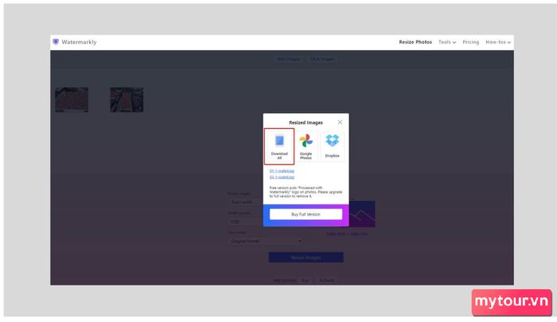
Task: Click the Add Images button
Action: (288, 59)
